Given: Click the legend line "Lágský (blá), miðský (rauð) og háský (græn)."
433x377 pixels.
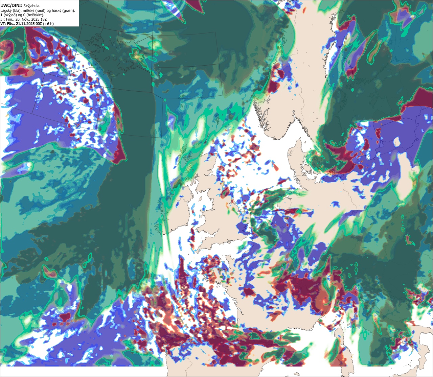Looking at the screenshot, I should pyautogui.click(x=38, y=10).
